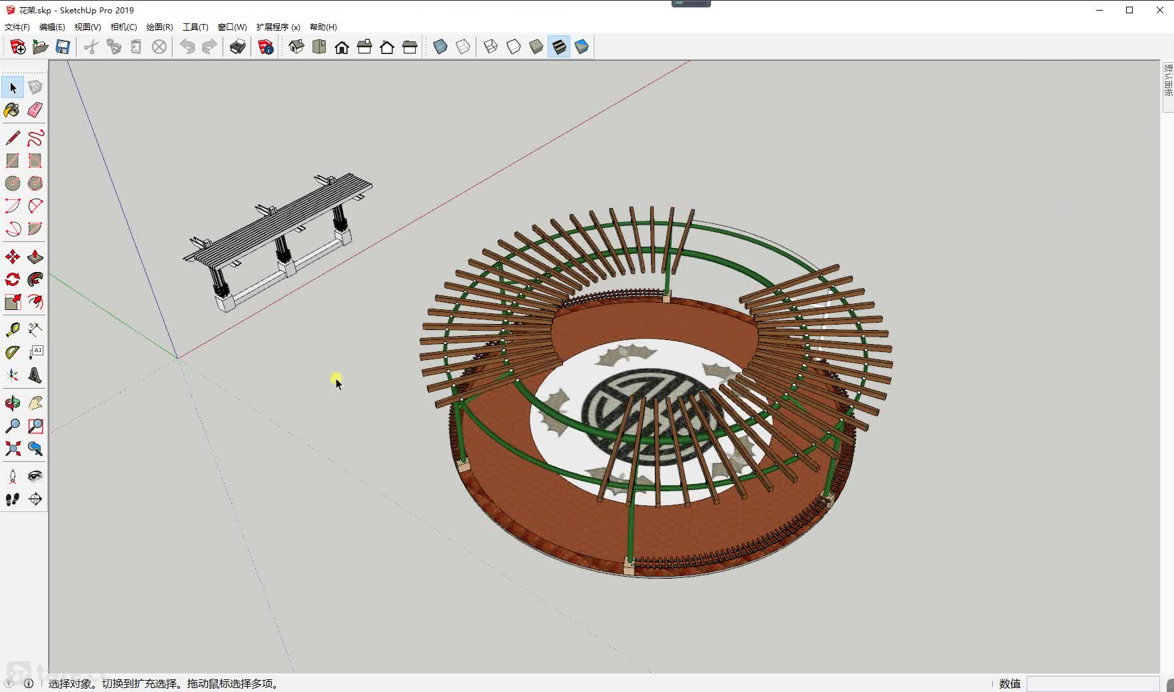Pick the Paint Bucket tool

(x=13, y=110)
